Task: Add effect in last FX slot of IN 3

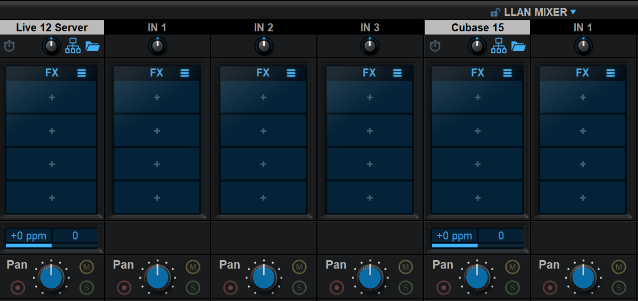Action: 370,198
